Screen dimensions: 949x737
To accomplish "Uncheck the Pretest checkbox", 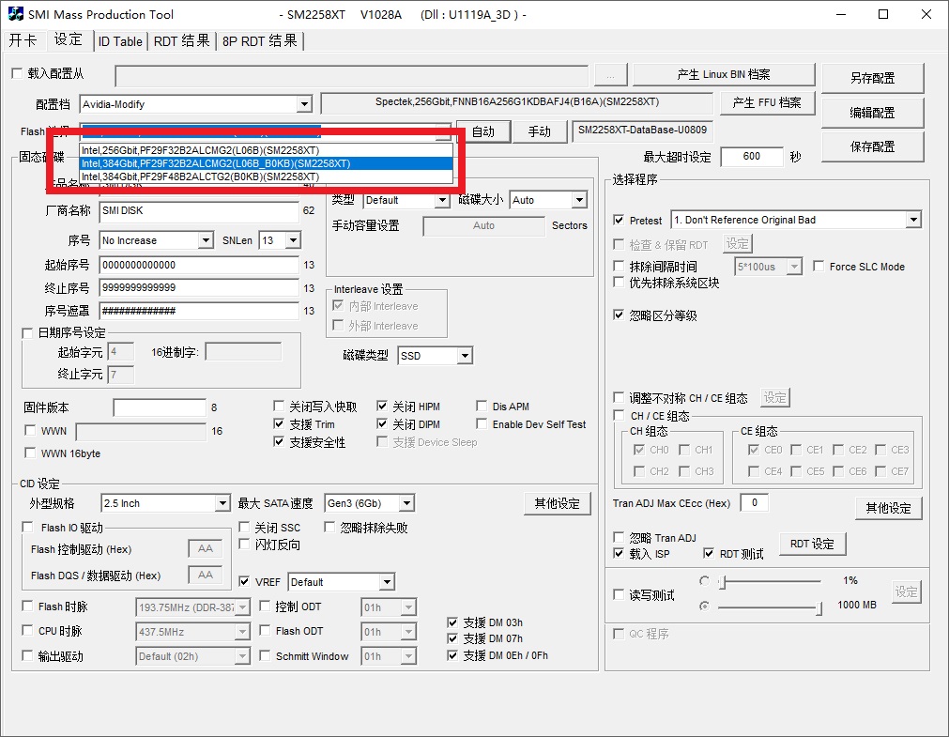I will [619, 221].
